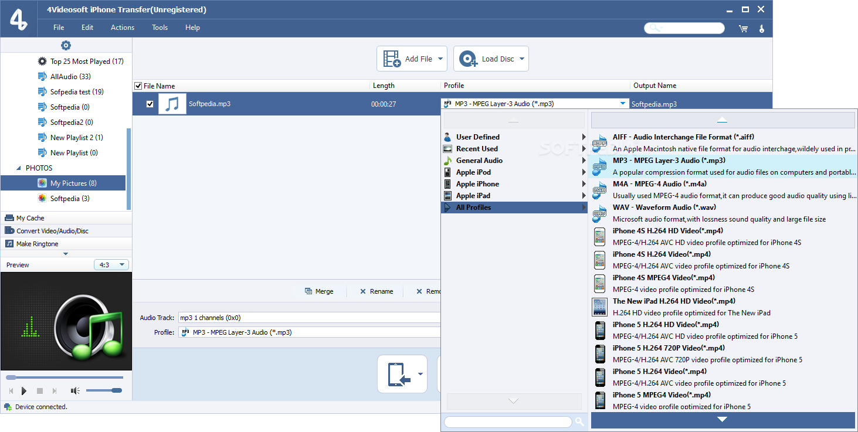Click the search box in title bar
This screenshot has width=858, height=432.
click(684, 28)
